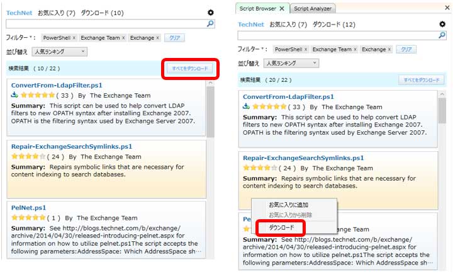
Task: Open ダウンロード (10) tab in left panel
Action: [x=102, y=13]
